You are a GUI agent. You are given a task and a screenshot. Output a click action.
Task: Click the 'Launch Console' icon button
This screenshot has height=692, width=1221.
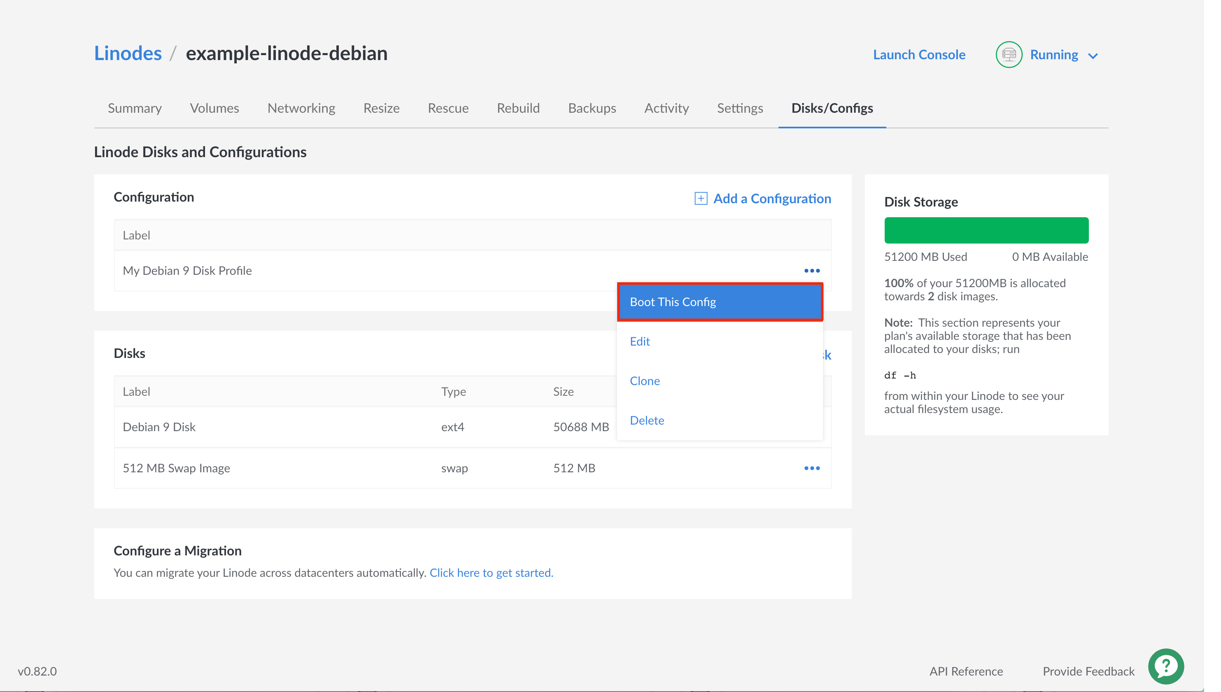pyautogui.click(x=920, y=54)
